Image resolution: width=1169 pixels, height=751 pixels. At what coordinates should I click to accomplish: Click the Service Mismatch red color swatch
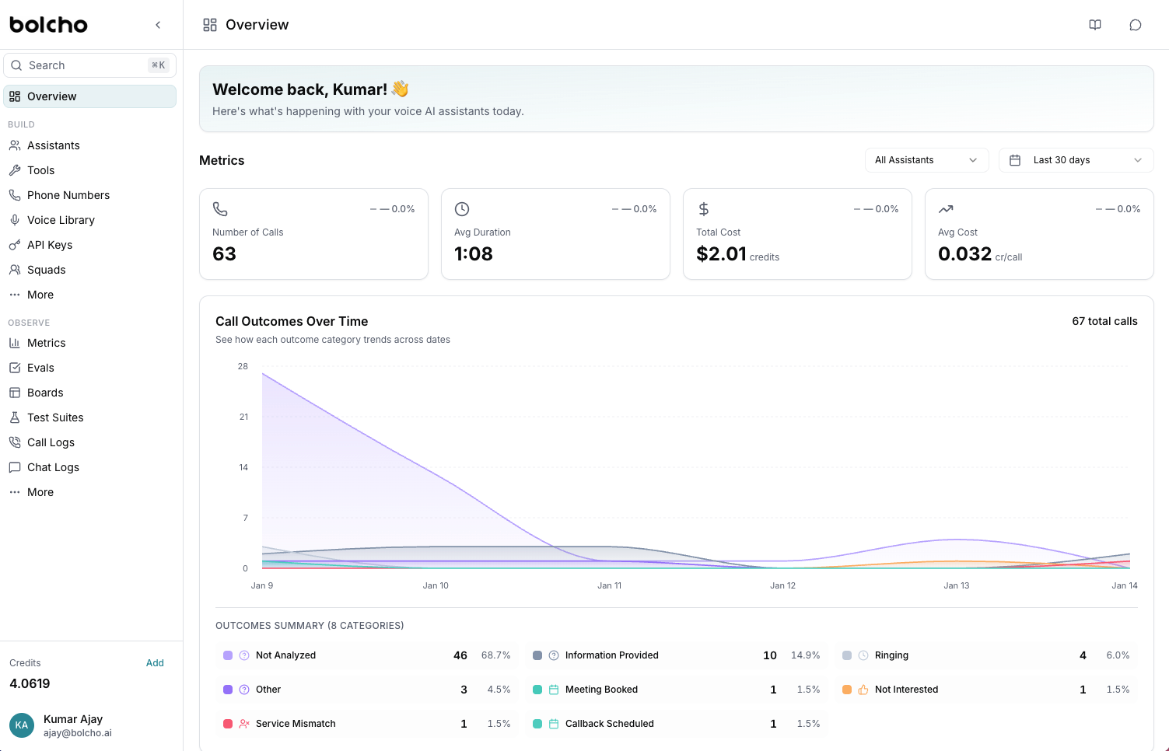228,724
